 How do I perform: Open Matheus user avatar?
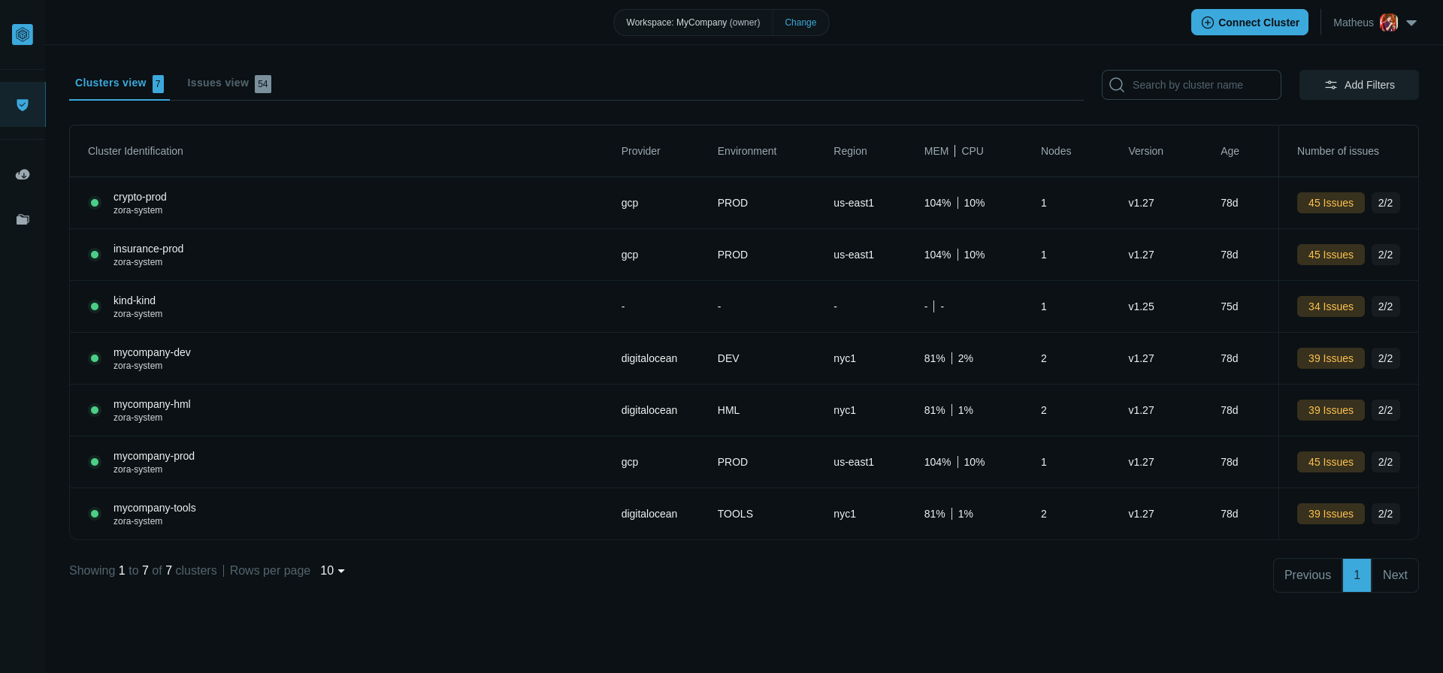click(1389, 23)
